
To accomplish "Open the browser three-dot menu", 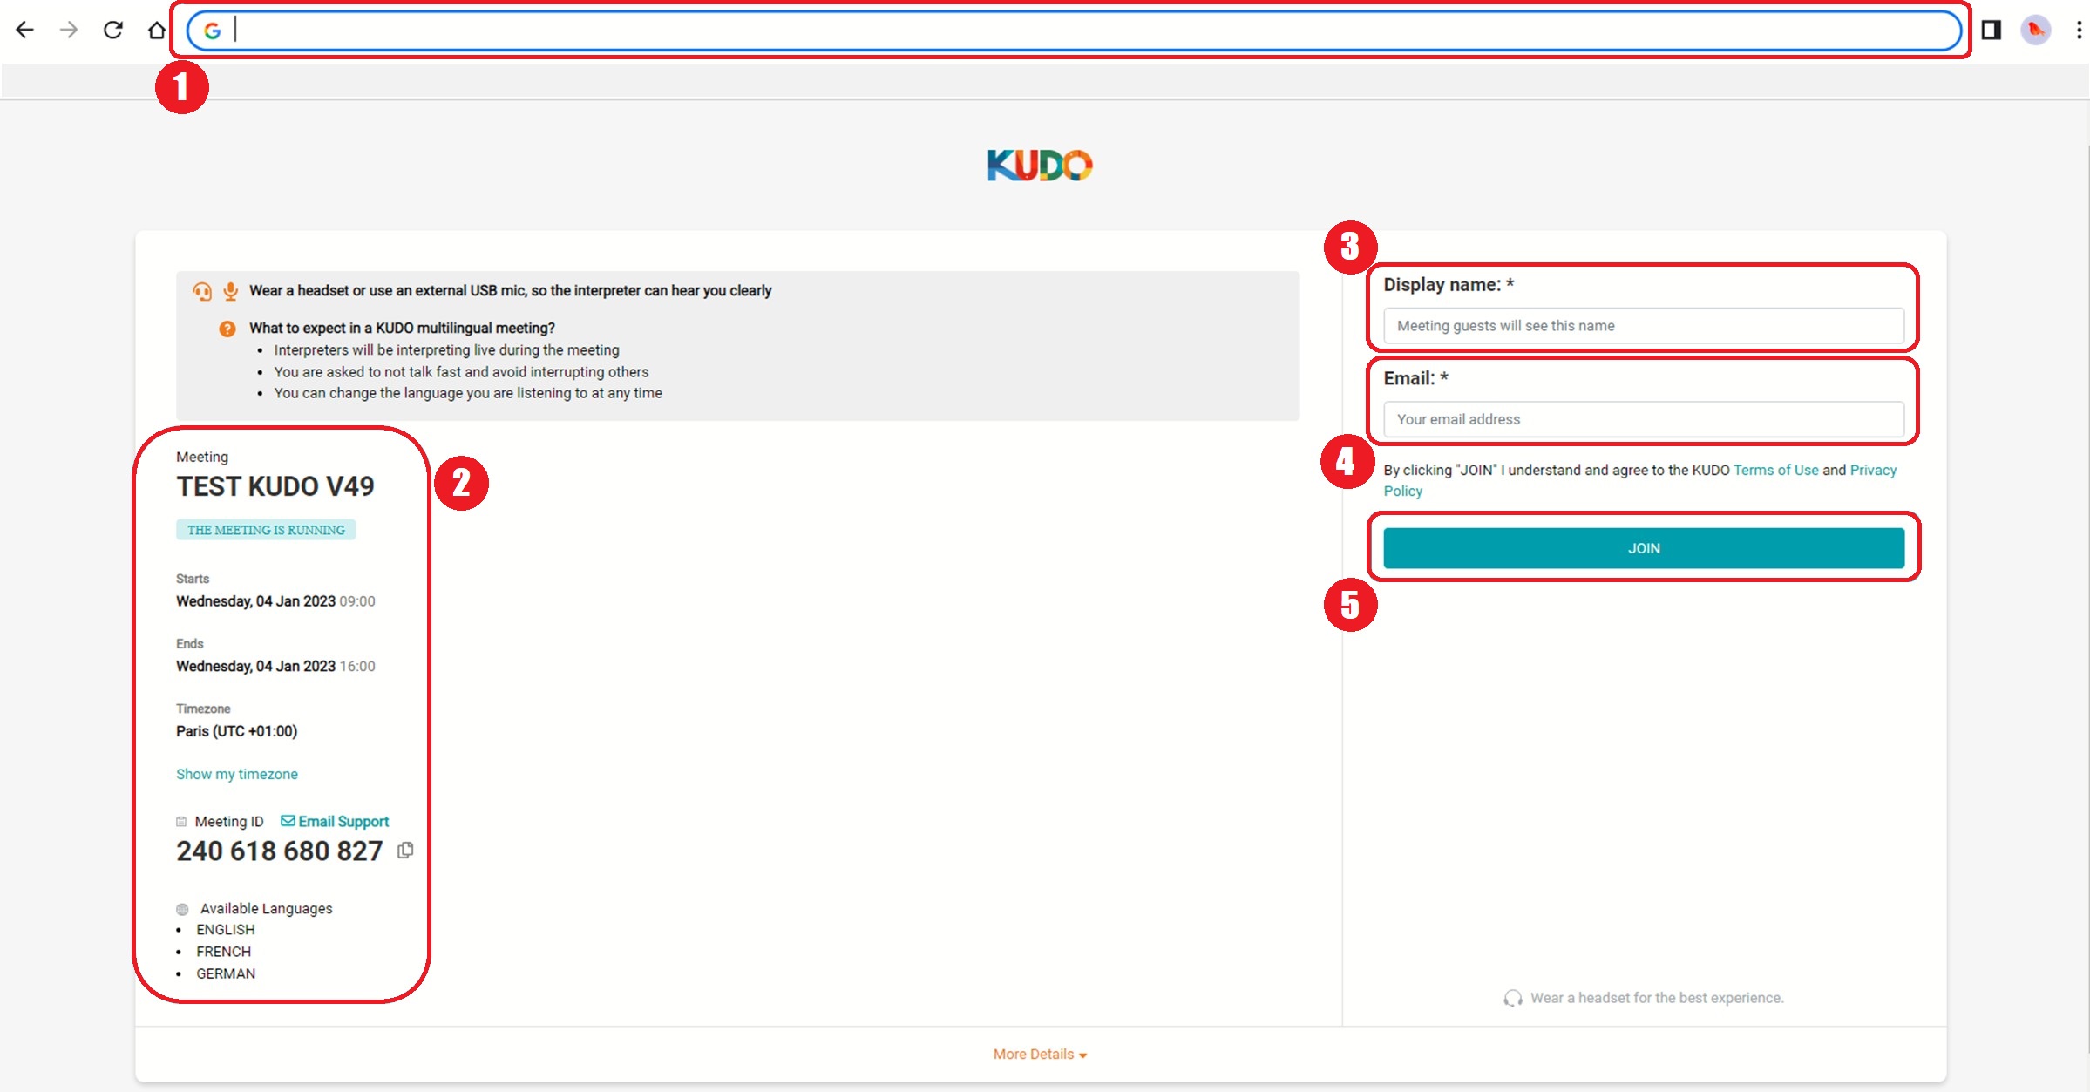I will (x=2079, y=31).
